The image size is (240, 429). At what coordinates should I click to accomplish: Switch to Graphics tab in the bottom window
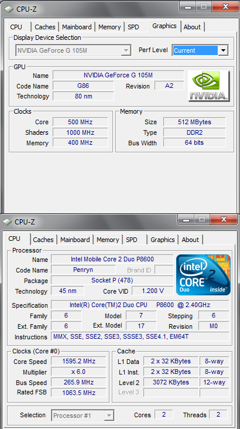pyautogui.click(x=163, y=240)
